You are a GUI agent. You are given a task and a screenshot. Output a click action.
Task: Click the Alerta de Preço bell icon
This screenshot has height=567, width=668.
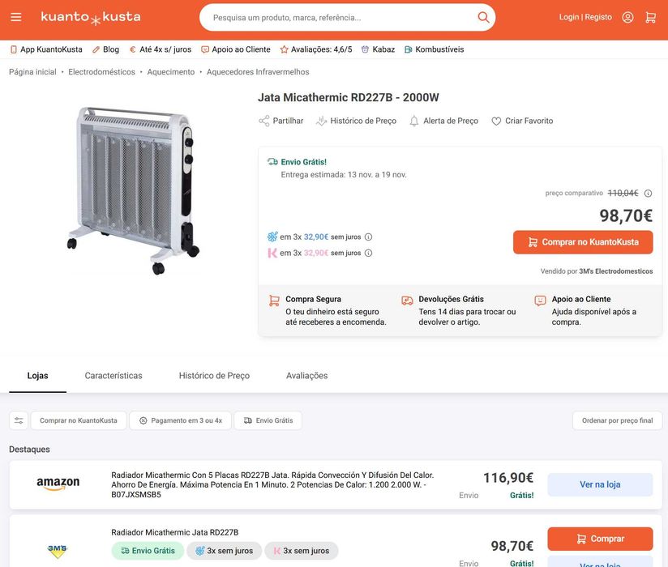[x=414, y=122]
